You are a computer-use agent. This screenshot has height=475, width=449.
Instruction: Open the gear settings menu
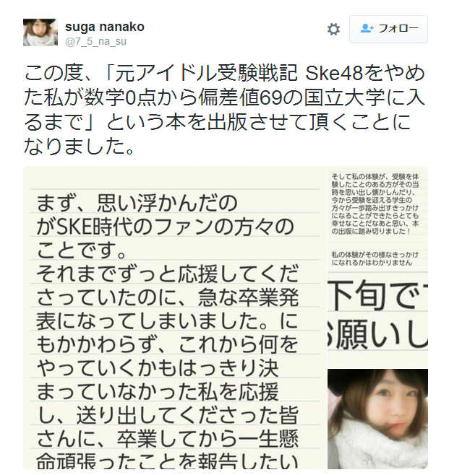[x=333, y=30]
